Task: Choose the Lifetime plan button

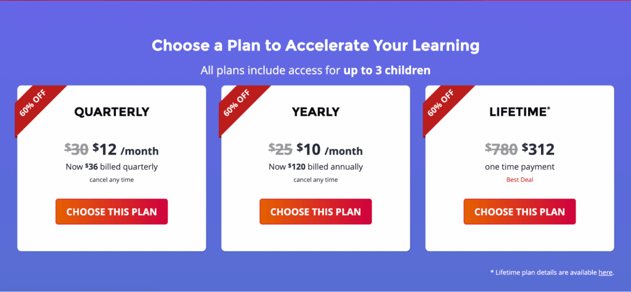Action: click(519, 212)
